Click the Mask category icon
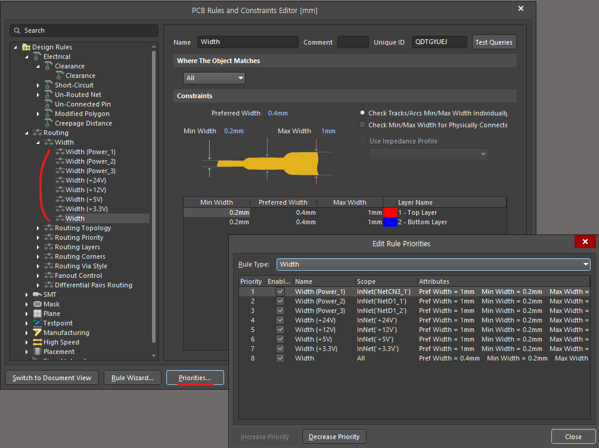The width and height of the screenshot is (599, 448). pyautogui.click(x=37, y=304)
